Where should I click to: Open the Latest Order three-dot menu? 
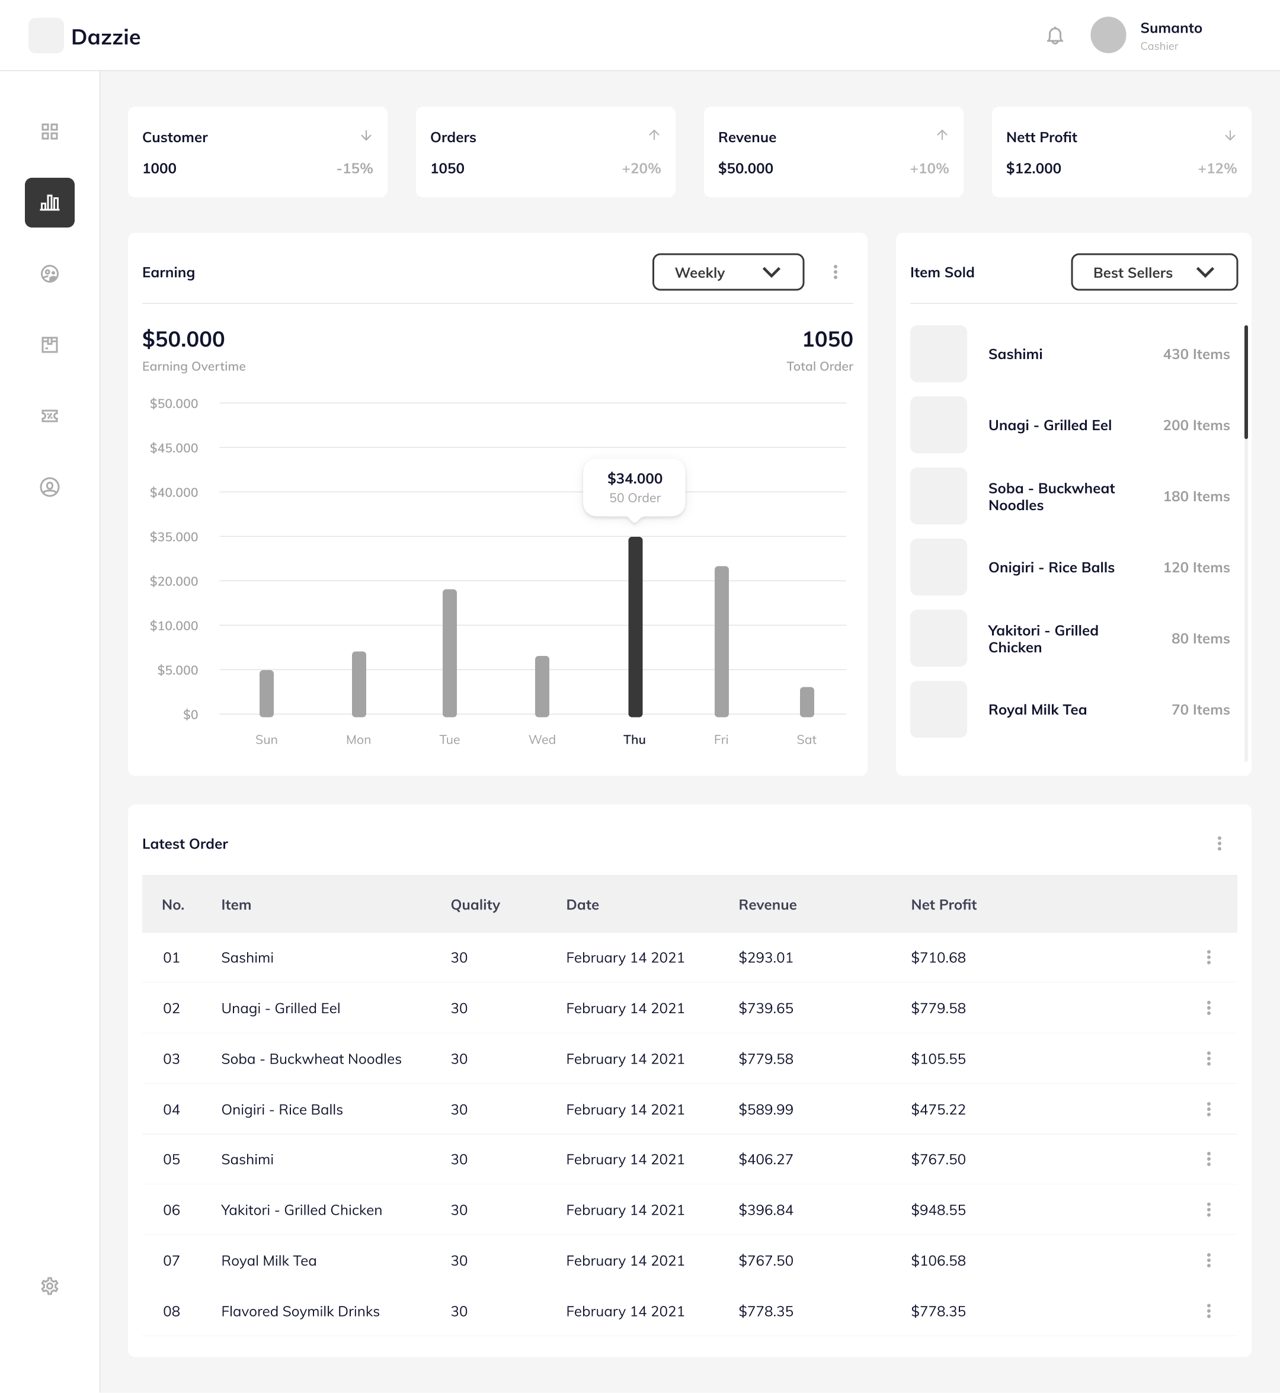pos(1219,843)
